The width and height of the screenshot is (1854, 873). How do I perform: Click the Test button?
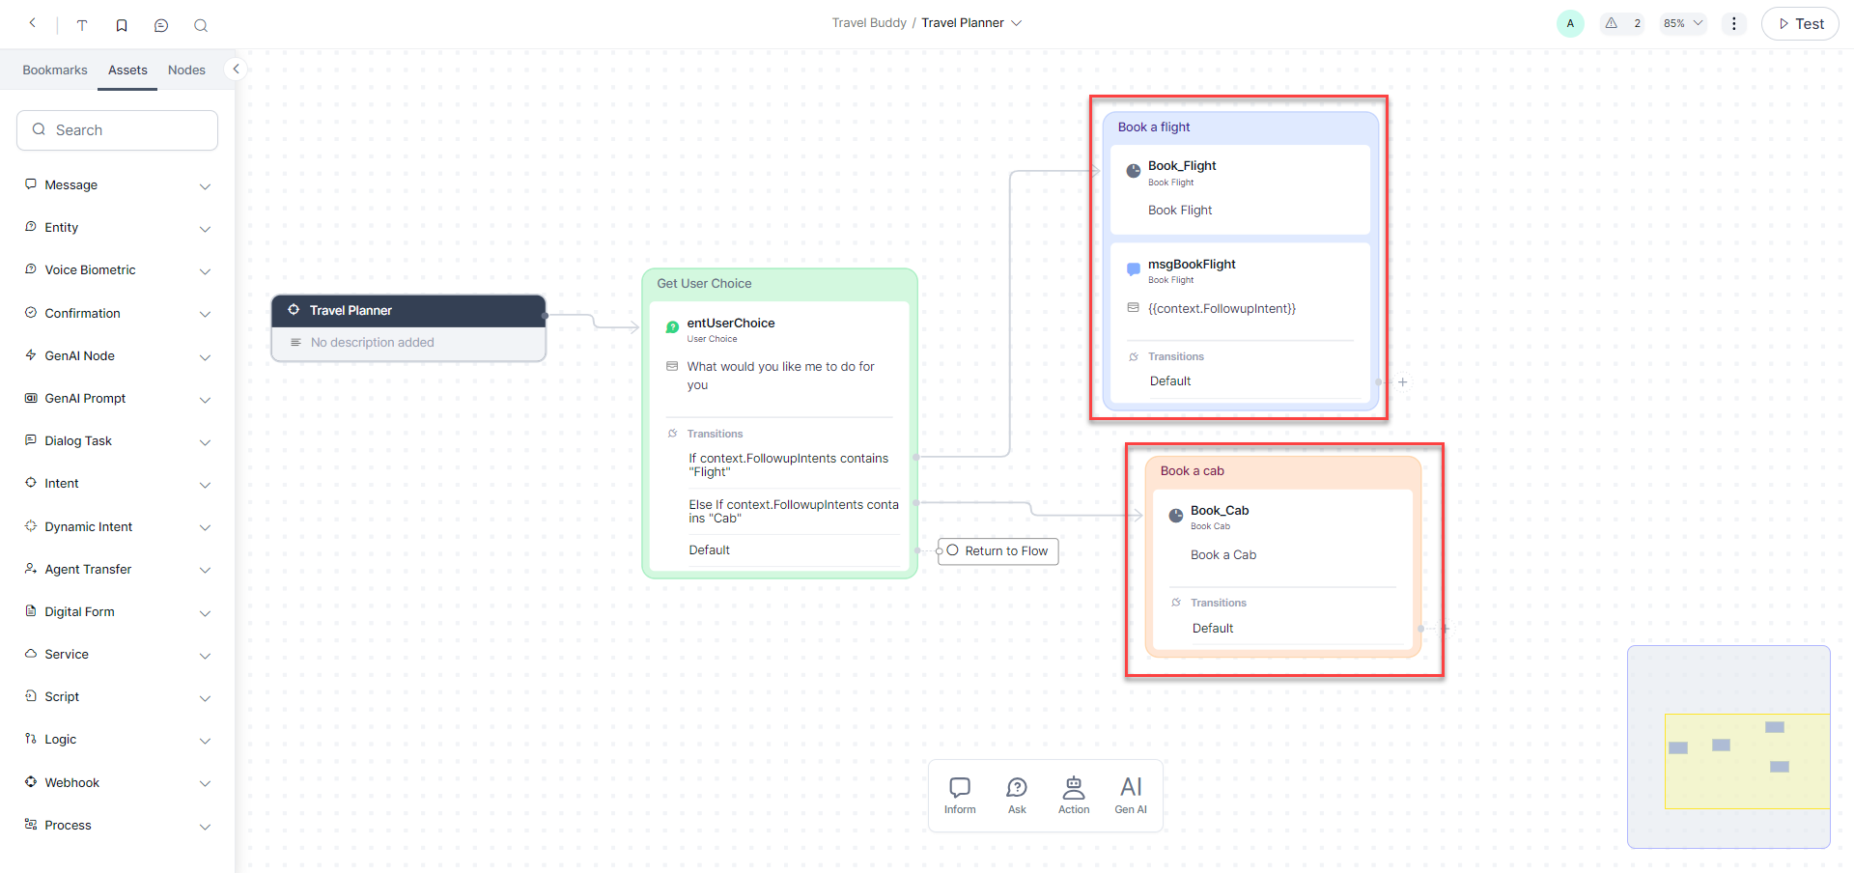pyautogui.click(x=1800, y=24)
